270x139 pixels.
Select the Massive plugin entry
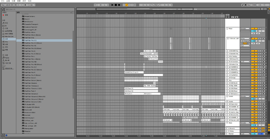(27, 131)
